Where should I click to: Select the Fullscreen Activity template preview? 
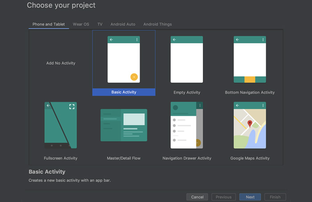point(61,125)
